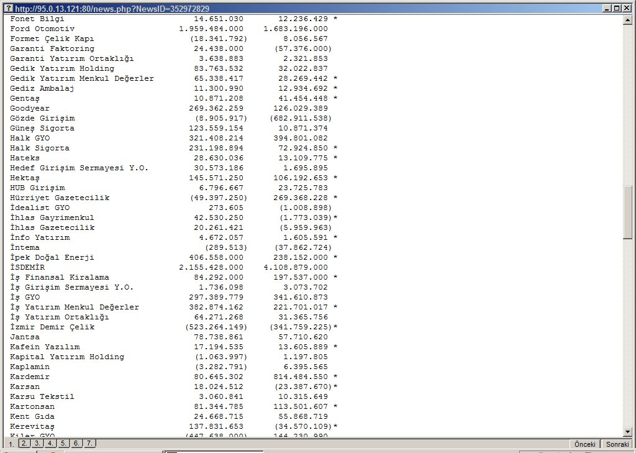Image resolution: width=636 pixels, height=453 pixels.
Task: Click the Goodyear entry
Action: click(x=30, y=108)
